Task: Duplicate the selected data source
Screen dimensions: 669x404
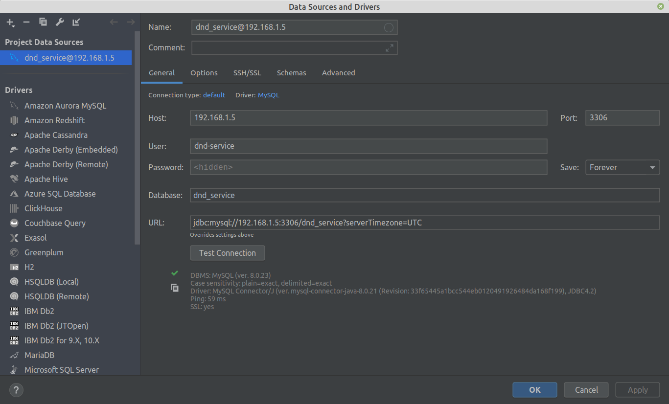Action: coord(43,22)
